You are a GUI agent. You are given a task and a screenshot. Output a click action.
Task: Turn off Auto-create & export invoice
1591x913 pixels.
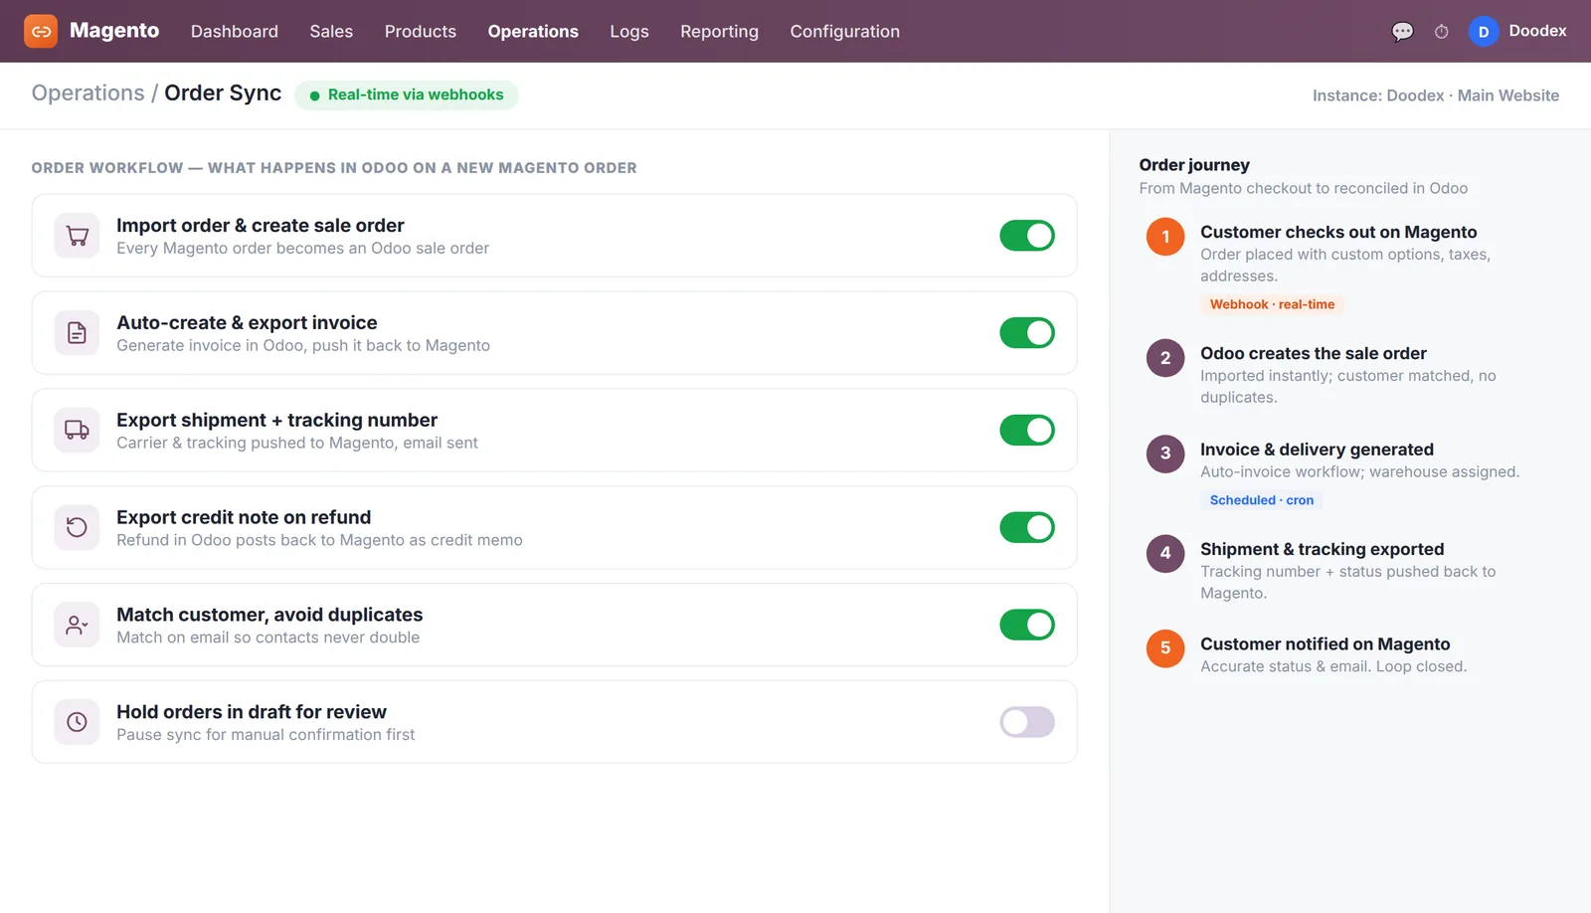tap(1027, 333)
